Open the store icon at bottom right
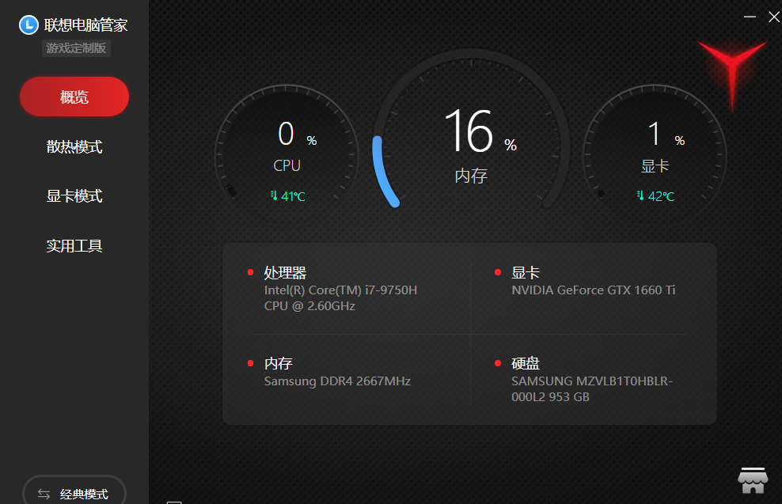The width and height of the screenshot is (782, 504). click(753, 480)
